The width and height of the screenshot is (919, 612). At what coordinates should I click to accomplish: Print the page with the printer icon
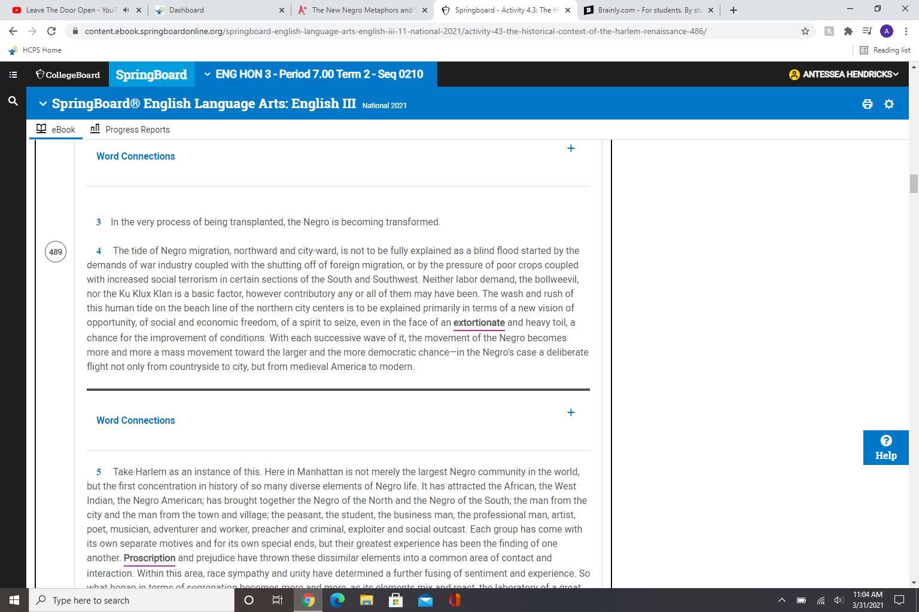point(867,104)
